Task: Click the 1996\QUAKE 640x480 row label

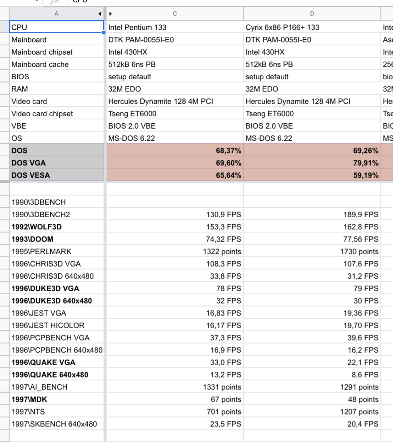Action: click(x=57, y=374)
